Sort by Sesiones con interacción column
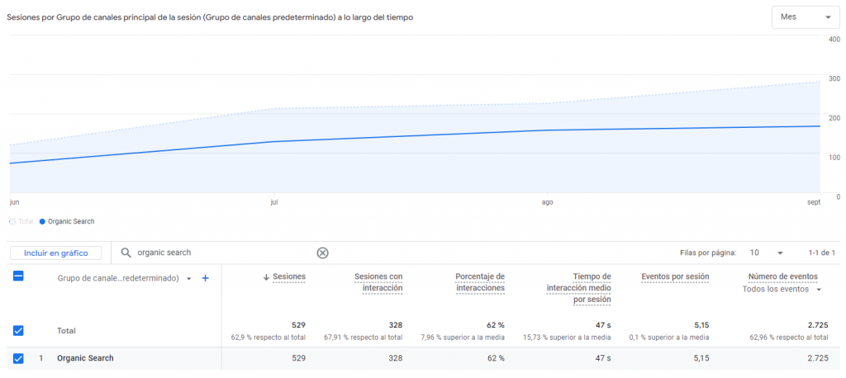846x378 pixels. 378,281
